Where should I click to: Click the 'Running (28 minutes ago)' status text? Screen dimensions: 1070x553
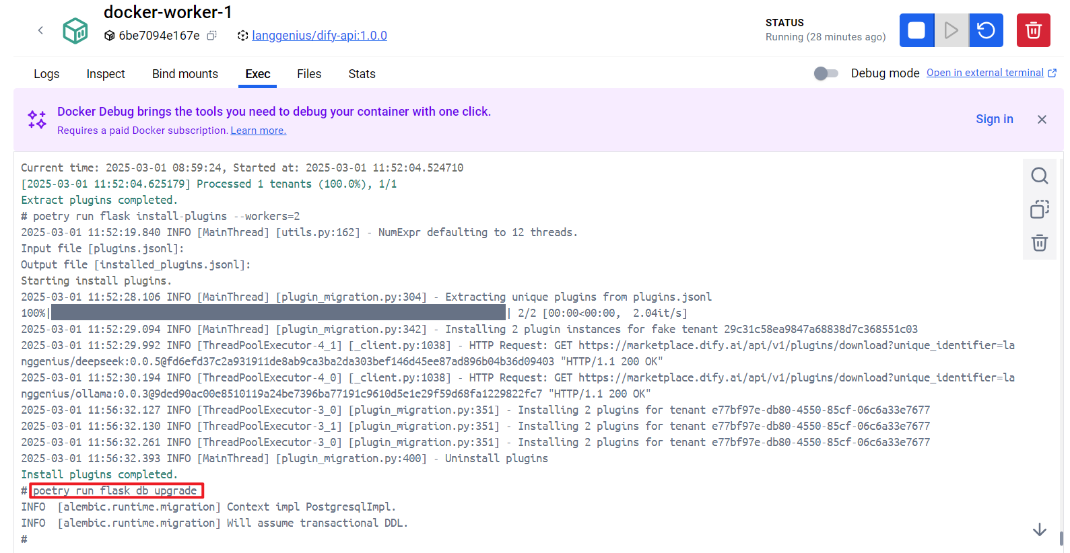coord(826,37)
